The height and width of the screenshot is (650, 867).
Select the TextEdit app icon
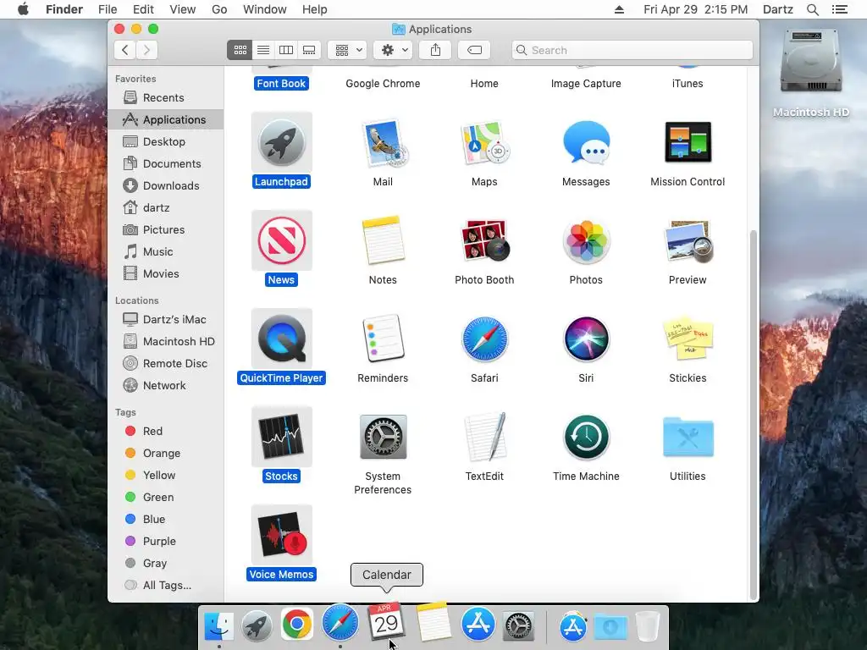485,437
